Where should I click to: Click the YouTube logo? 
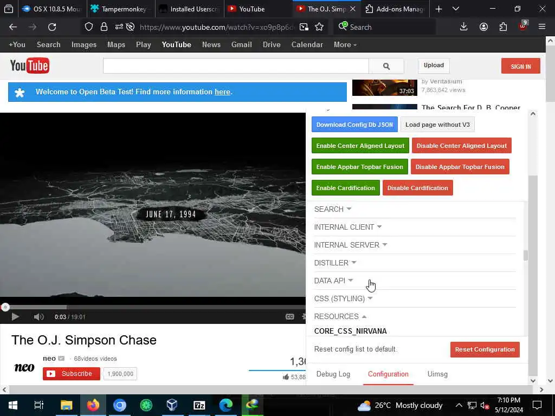30,66
